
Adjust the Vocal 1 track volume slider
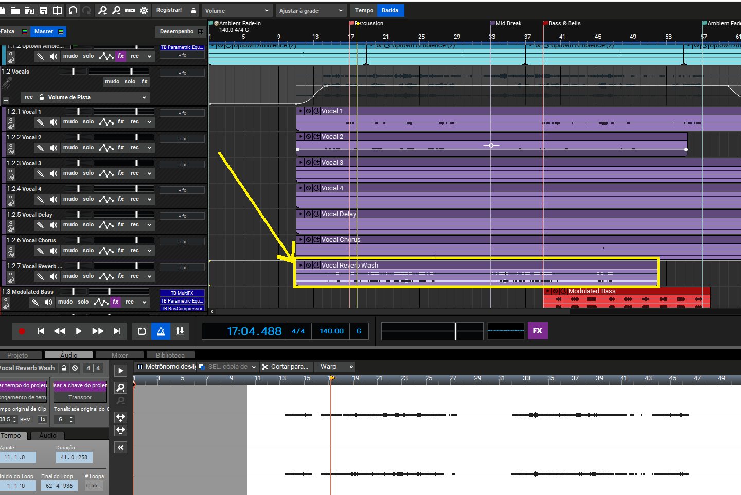124,111
